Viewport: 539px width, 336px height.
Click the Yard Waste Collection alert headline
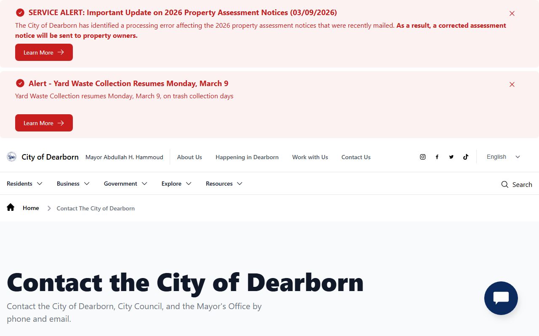(128, 84)
